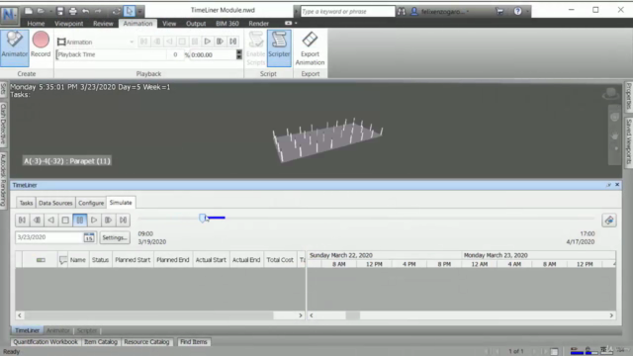The image size is (633, 356).
Task: Click the TimeLiner Export Animation icon
Action: tap(609, 220)
